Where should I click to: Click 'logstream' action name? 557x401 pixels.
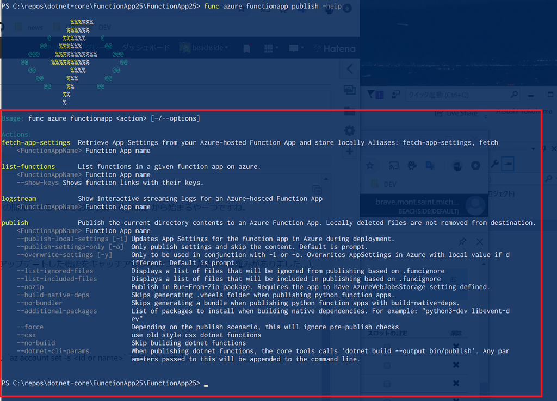coord(19,199)
